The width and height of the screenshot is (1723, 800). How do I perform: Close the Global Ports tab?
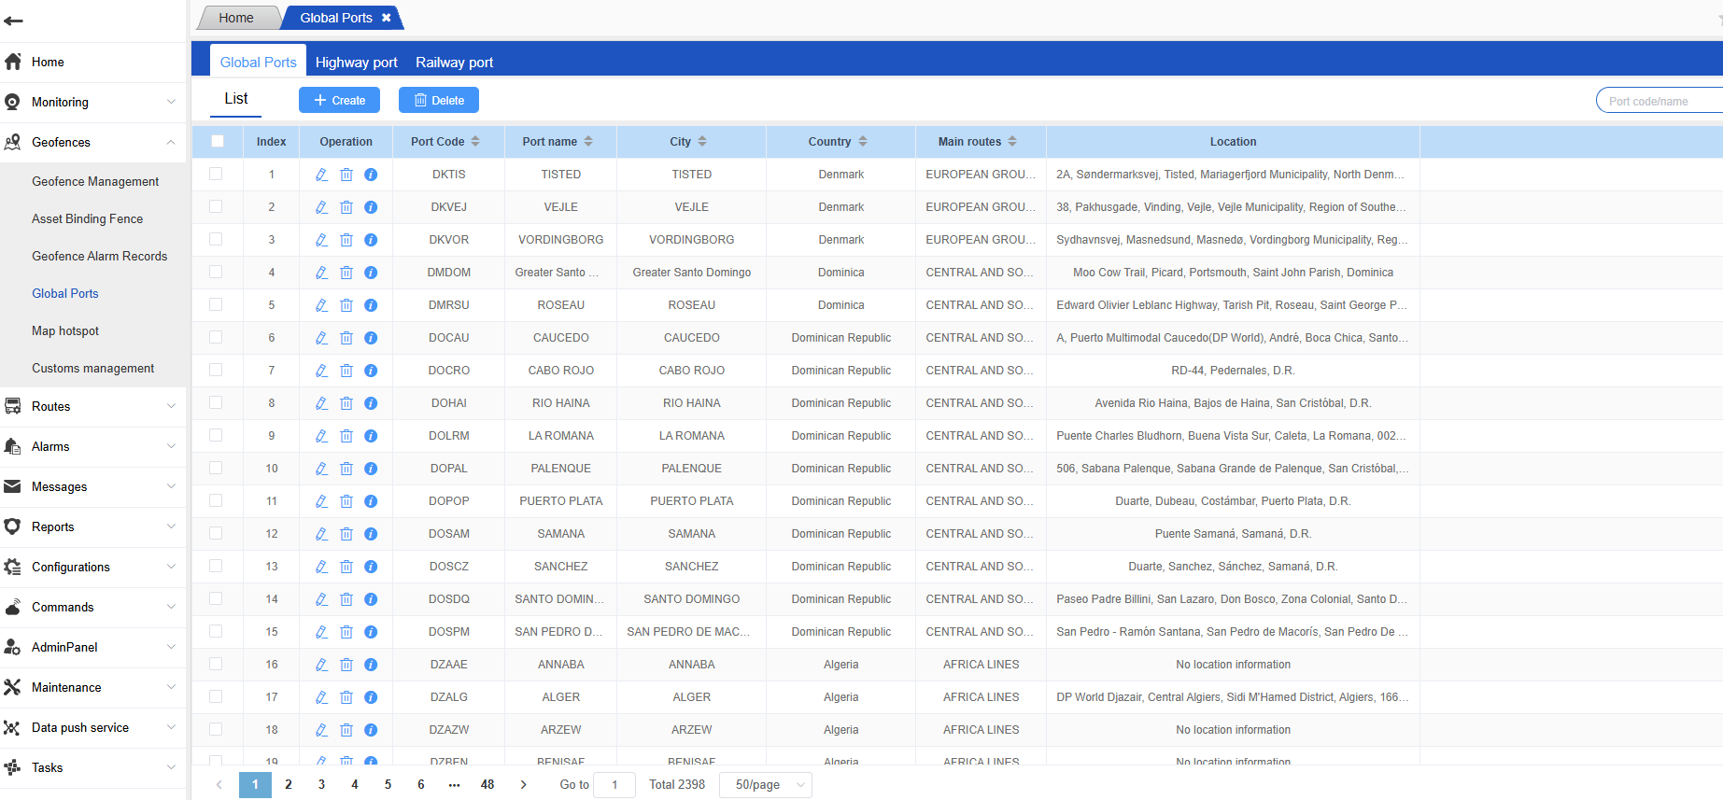tap(387, 18)
